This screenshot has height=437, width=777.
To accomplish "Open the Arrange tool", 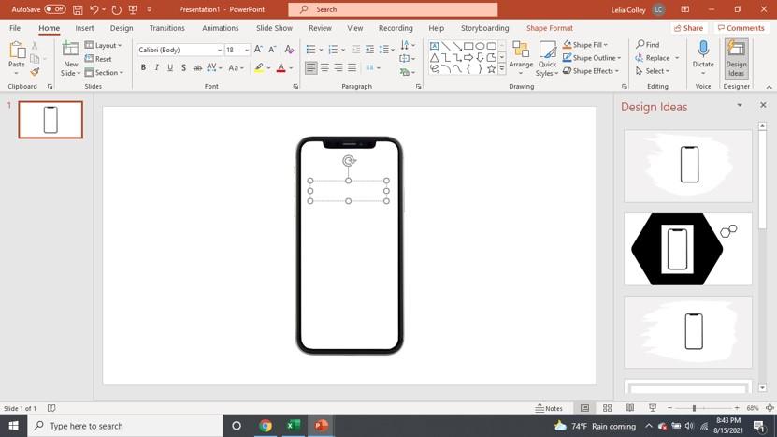I will [521, 58].
